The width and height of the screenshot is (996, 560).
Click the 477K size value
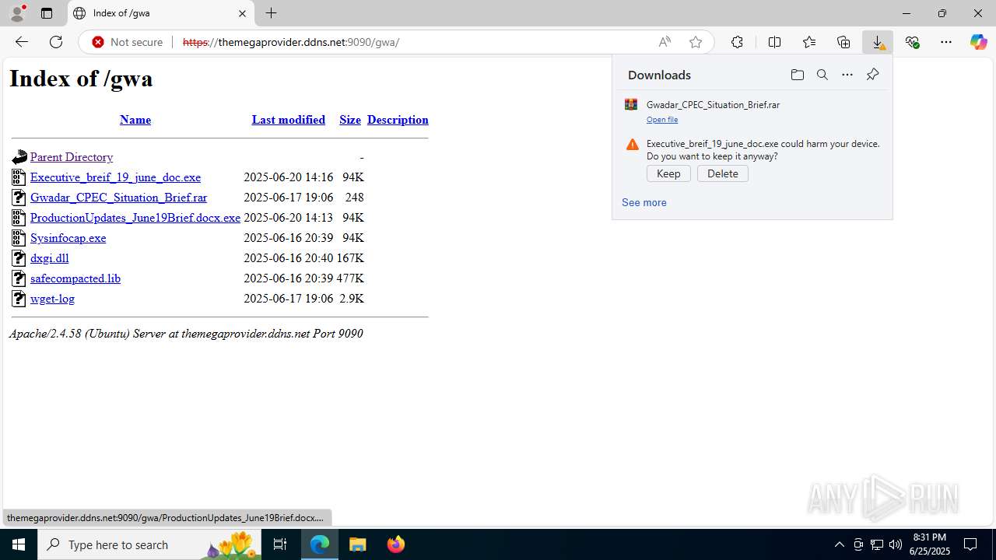pyautogui.click(x=350, y=278)
